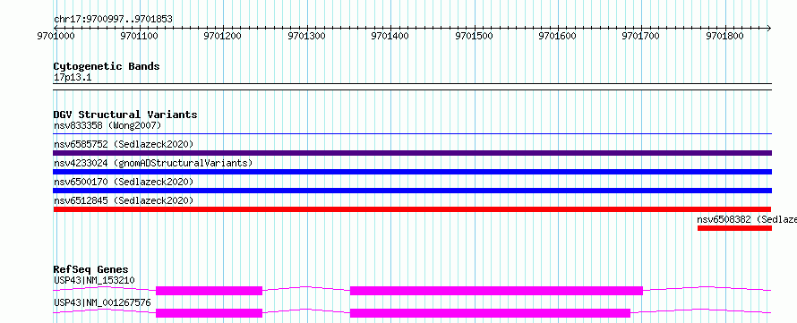Click the chr17:9700997..9701853 region label
The height and width of the screenshot is (323, 797).
pos(113,20)
